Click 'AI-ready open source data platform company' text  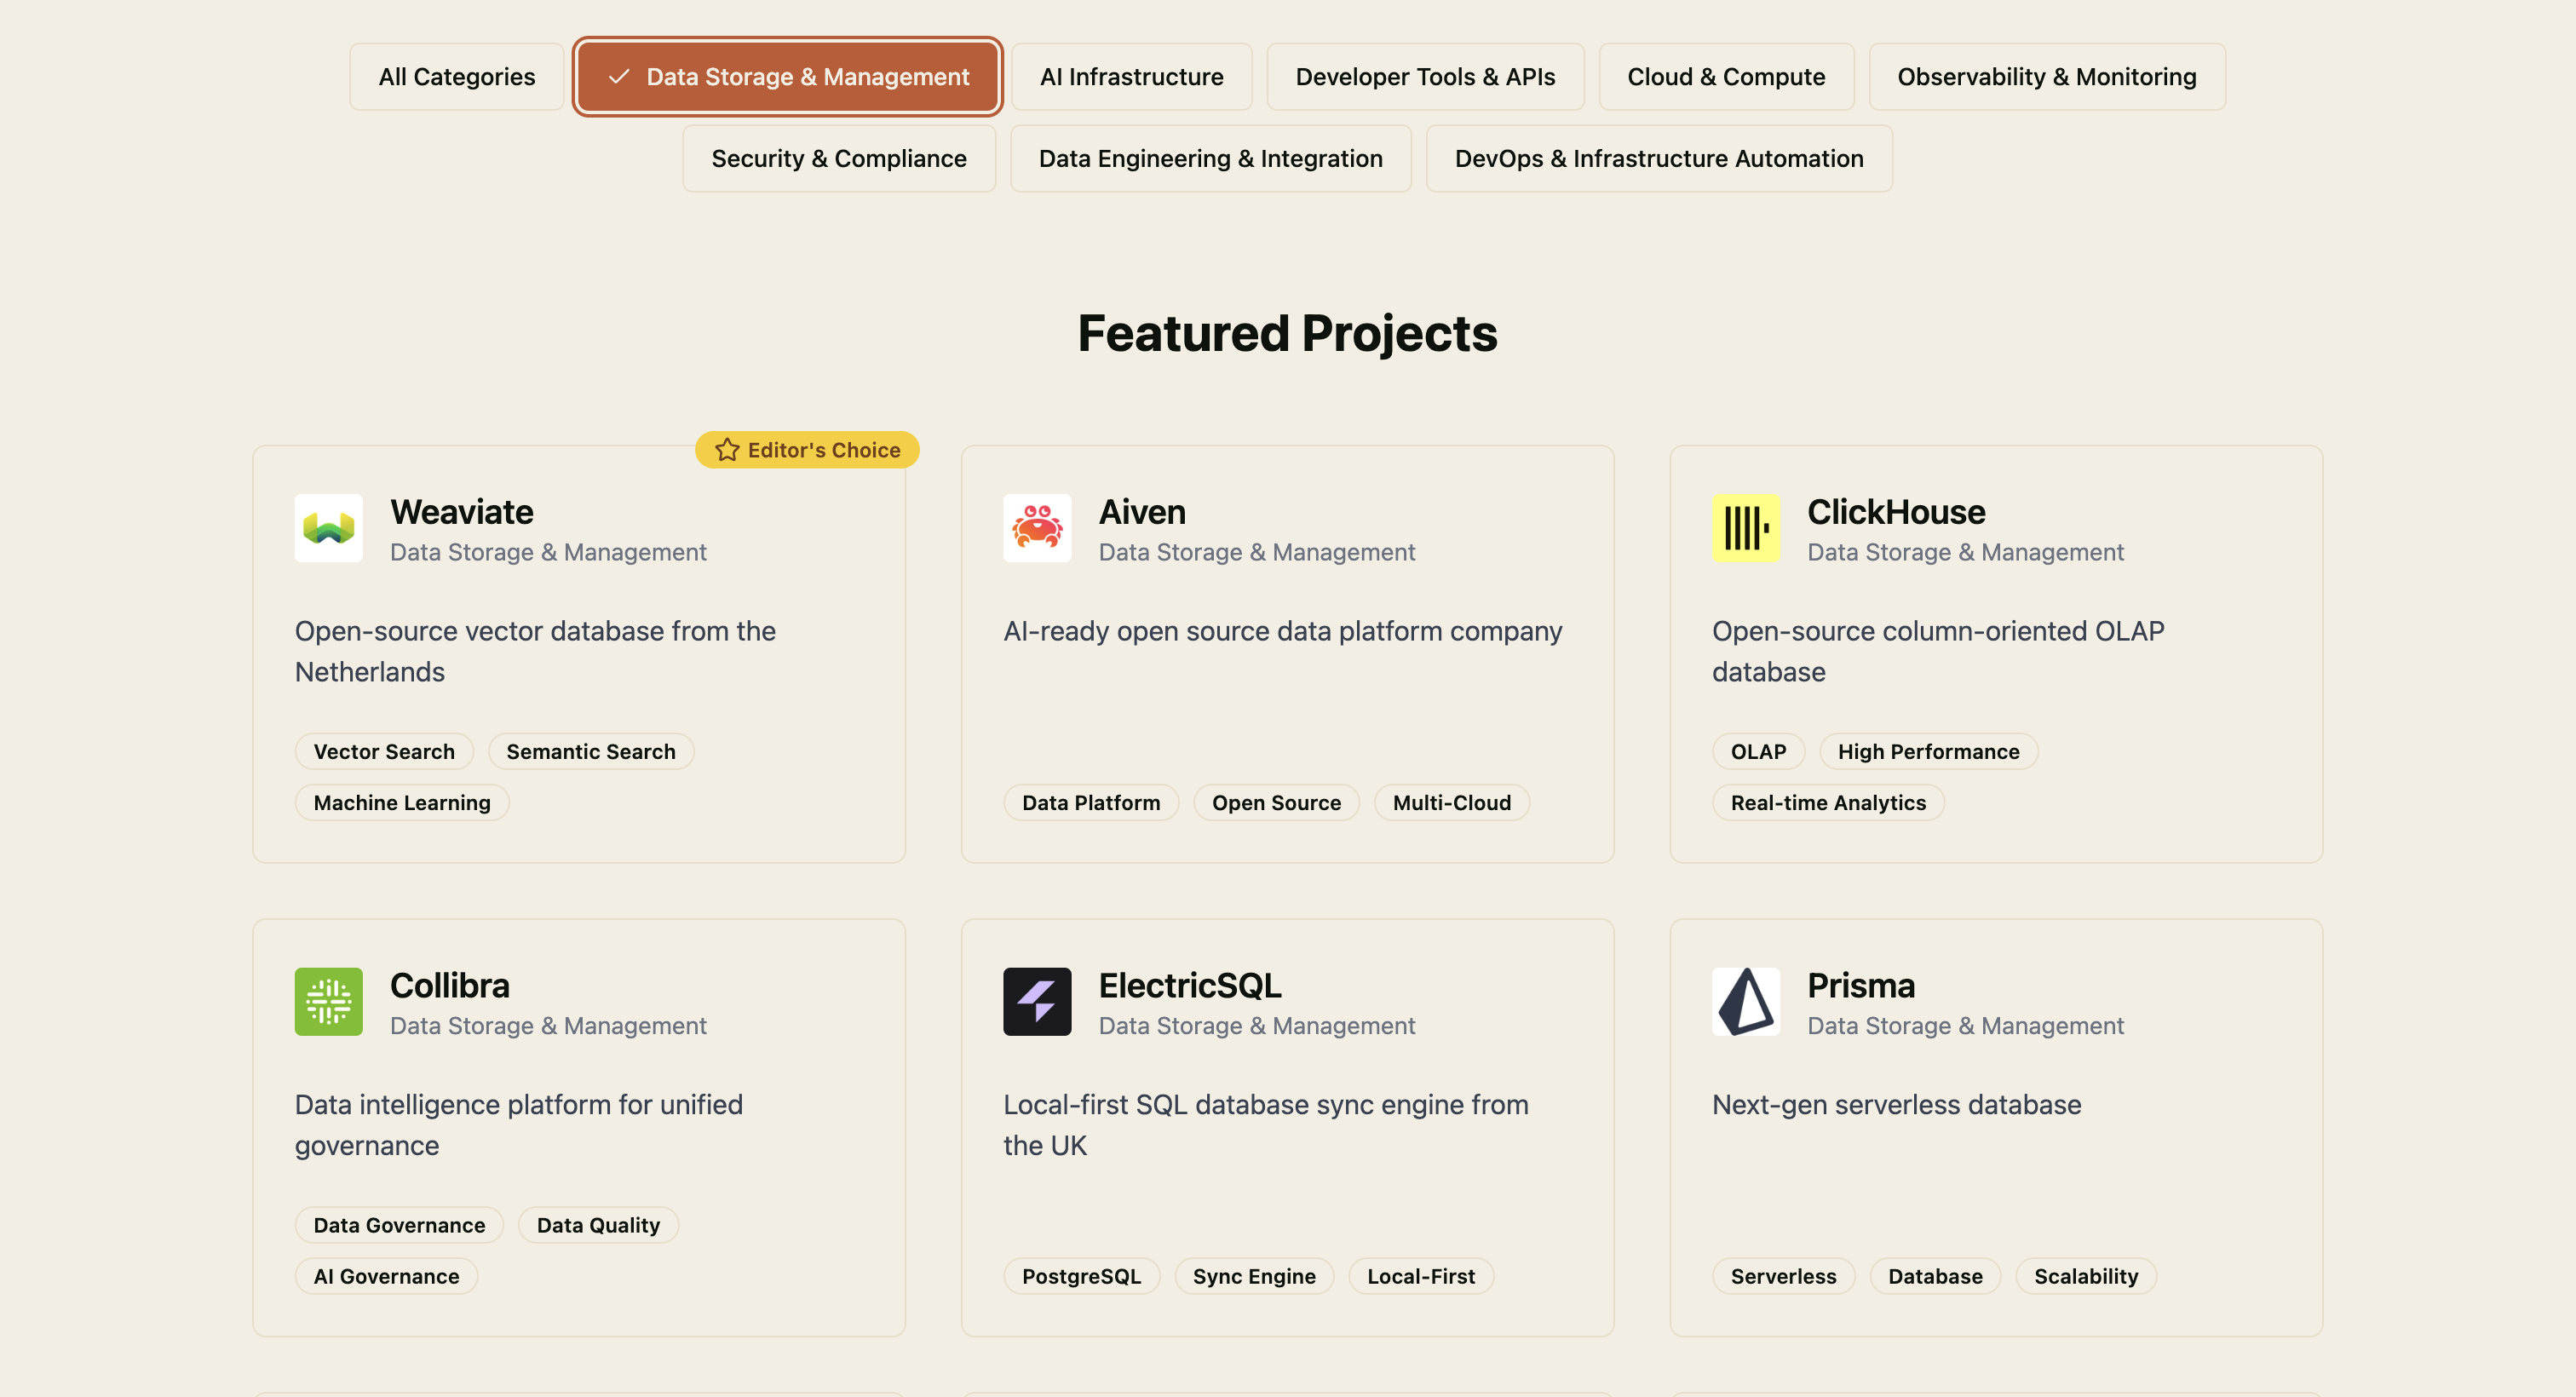point(1282,632)
